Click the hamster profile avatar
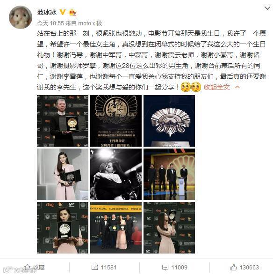Screen dimensions: 273x276 pos(21,17)
